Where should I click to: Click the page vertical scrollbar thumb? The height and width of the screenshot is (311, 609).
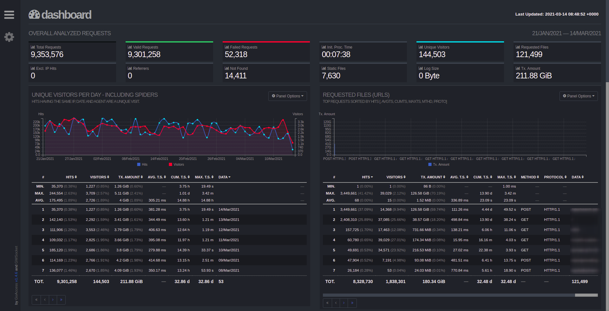(607, 41)
